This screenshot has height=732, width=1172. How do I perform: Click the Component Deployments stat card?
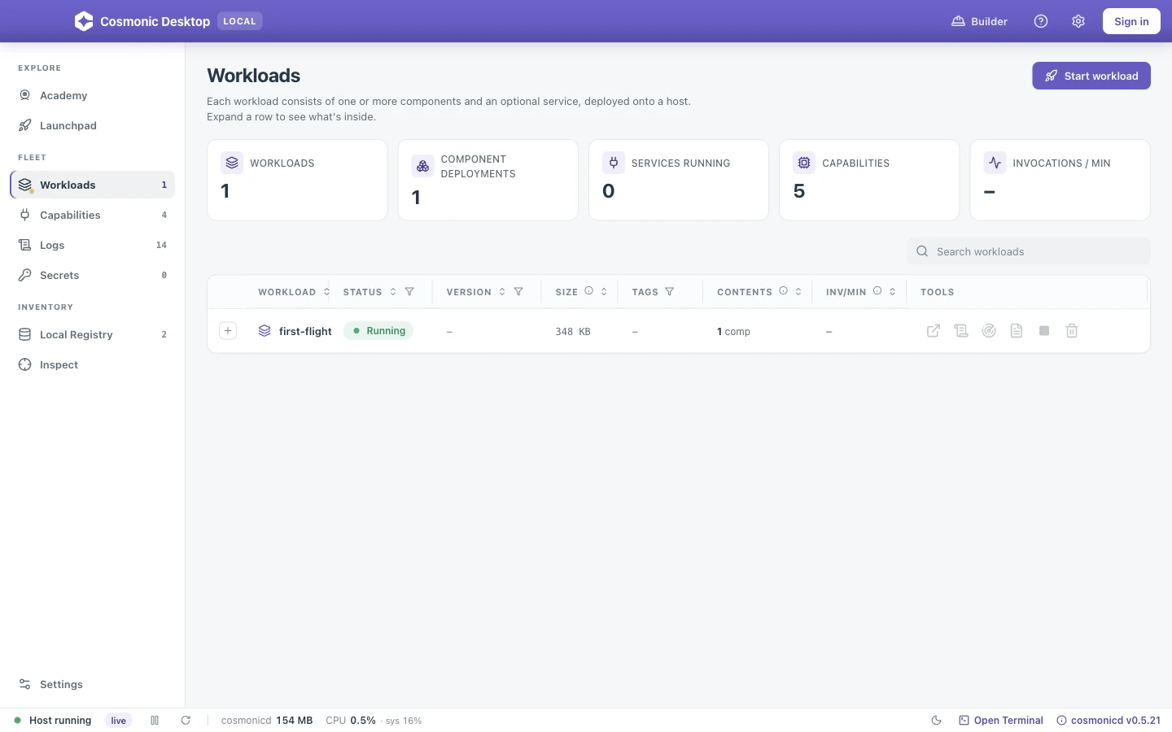pyautogui.click(x=488, y=180)
